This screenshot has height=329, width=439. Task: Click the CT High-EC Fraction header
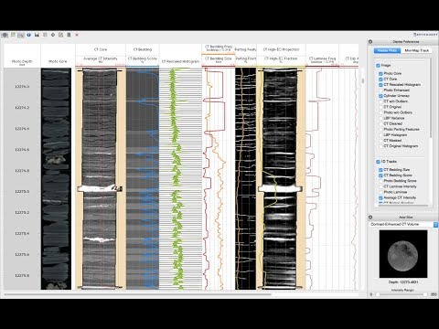pyautogui.click(x=281, y=59)
